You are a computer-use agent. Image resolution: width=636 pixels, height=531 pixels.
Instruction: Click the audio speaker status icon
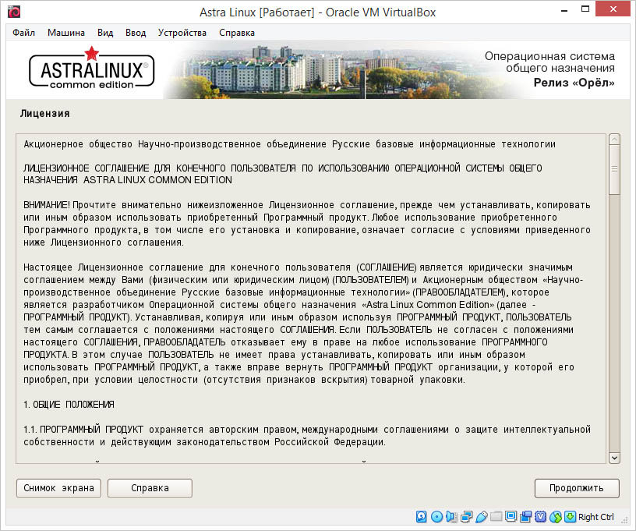[x=451, y=516]
